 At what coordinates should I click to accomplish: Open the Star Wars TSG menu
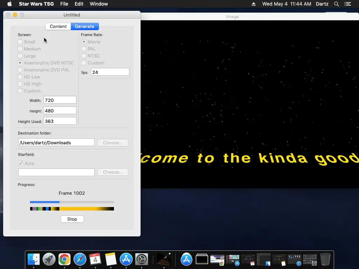(x=36, y=4)
